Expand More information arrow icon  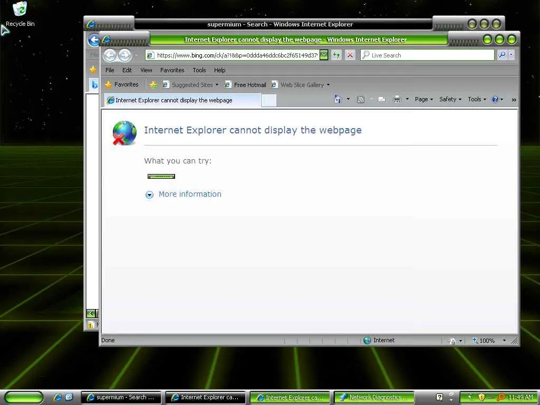[149, 195]
